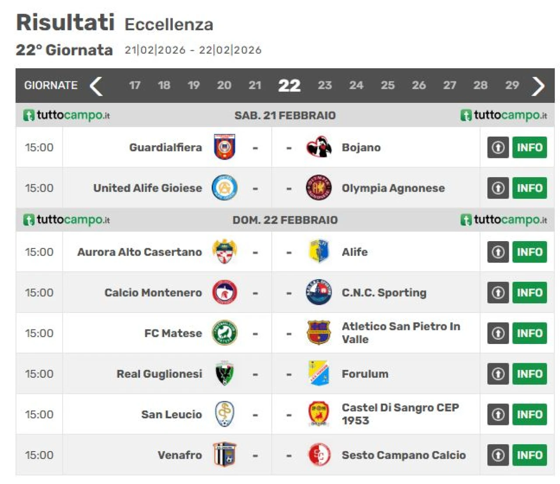Click the 15:00 time in the Venafro row
Viewport: 560px width, 484px height.
coord(39,455)
